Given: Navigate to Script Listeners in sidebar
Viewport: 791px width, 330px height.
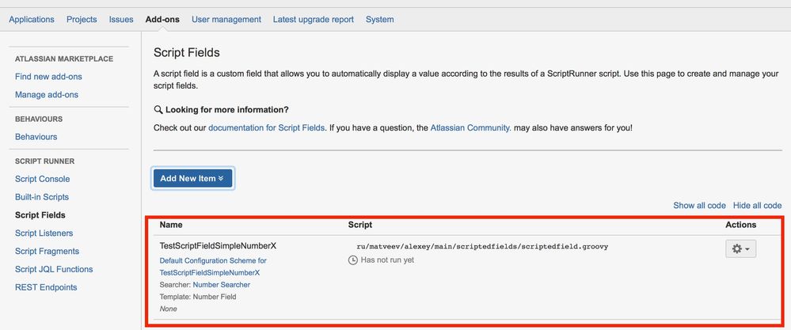Looking at the screenshot, I should pyautogui.click(x=44, y=233).
